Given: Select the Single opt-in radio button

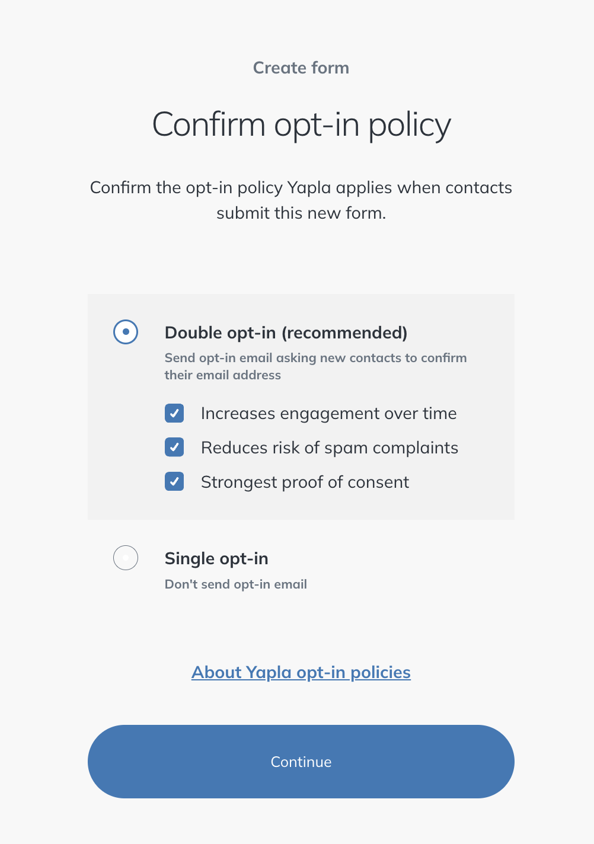Looking at the screenshot, I should point(126,558).
